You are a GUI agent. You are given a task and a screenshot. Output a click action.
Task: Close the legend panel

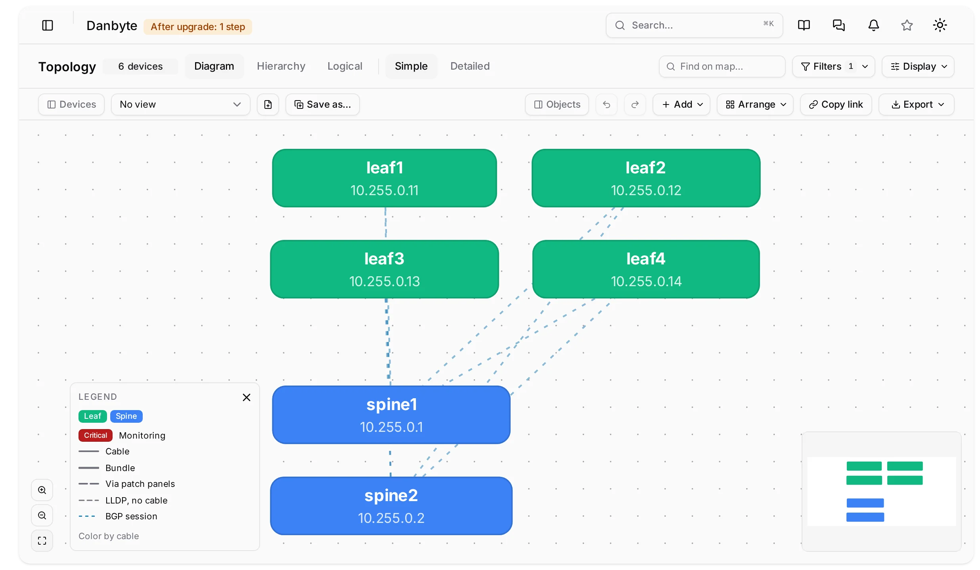(247, 397)
